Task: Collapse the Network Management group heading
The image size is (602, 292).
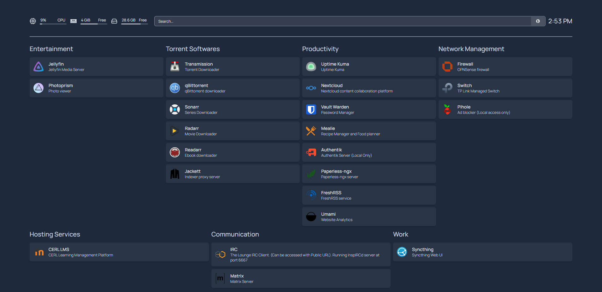Action: pyautogui.click(x=471, y=49)
